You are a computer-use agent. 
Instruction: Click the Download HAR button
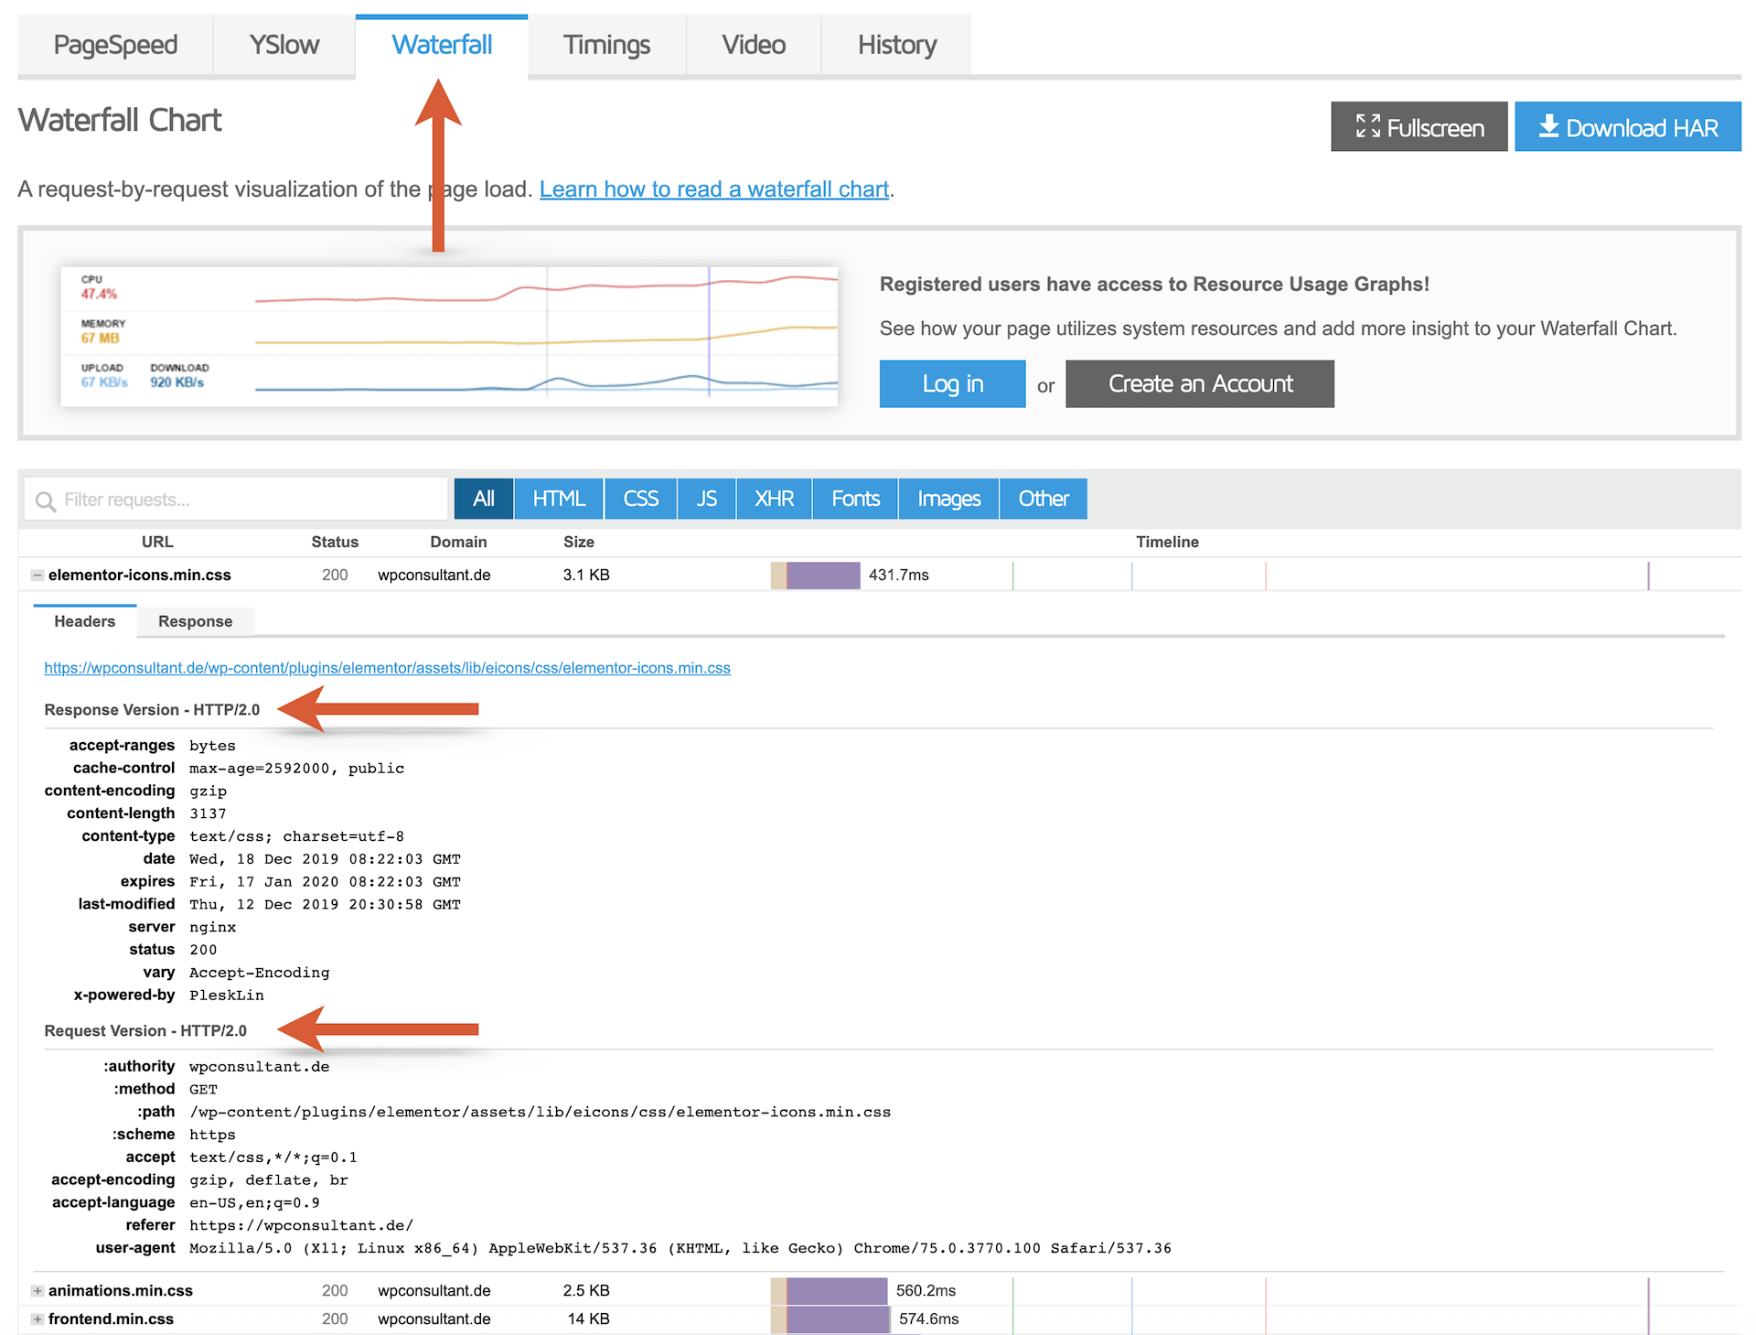click(1628, 127)
